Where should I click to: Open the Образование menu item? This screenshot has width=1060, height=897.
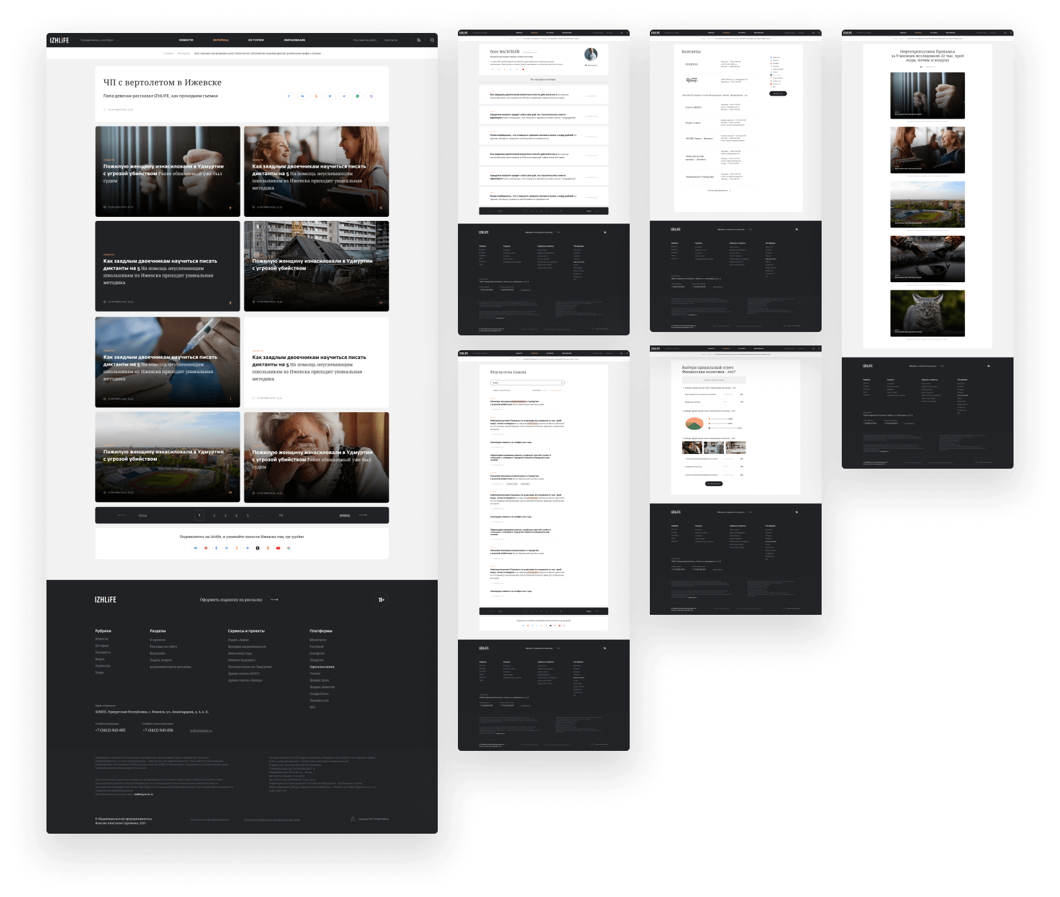294,40
